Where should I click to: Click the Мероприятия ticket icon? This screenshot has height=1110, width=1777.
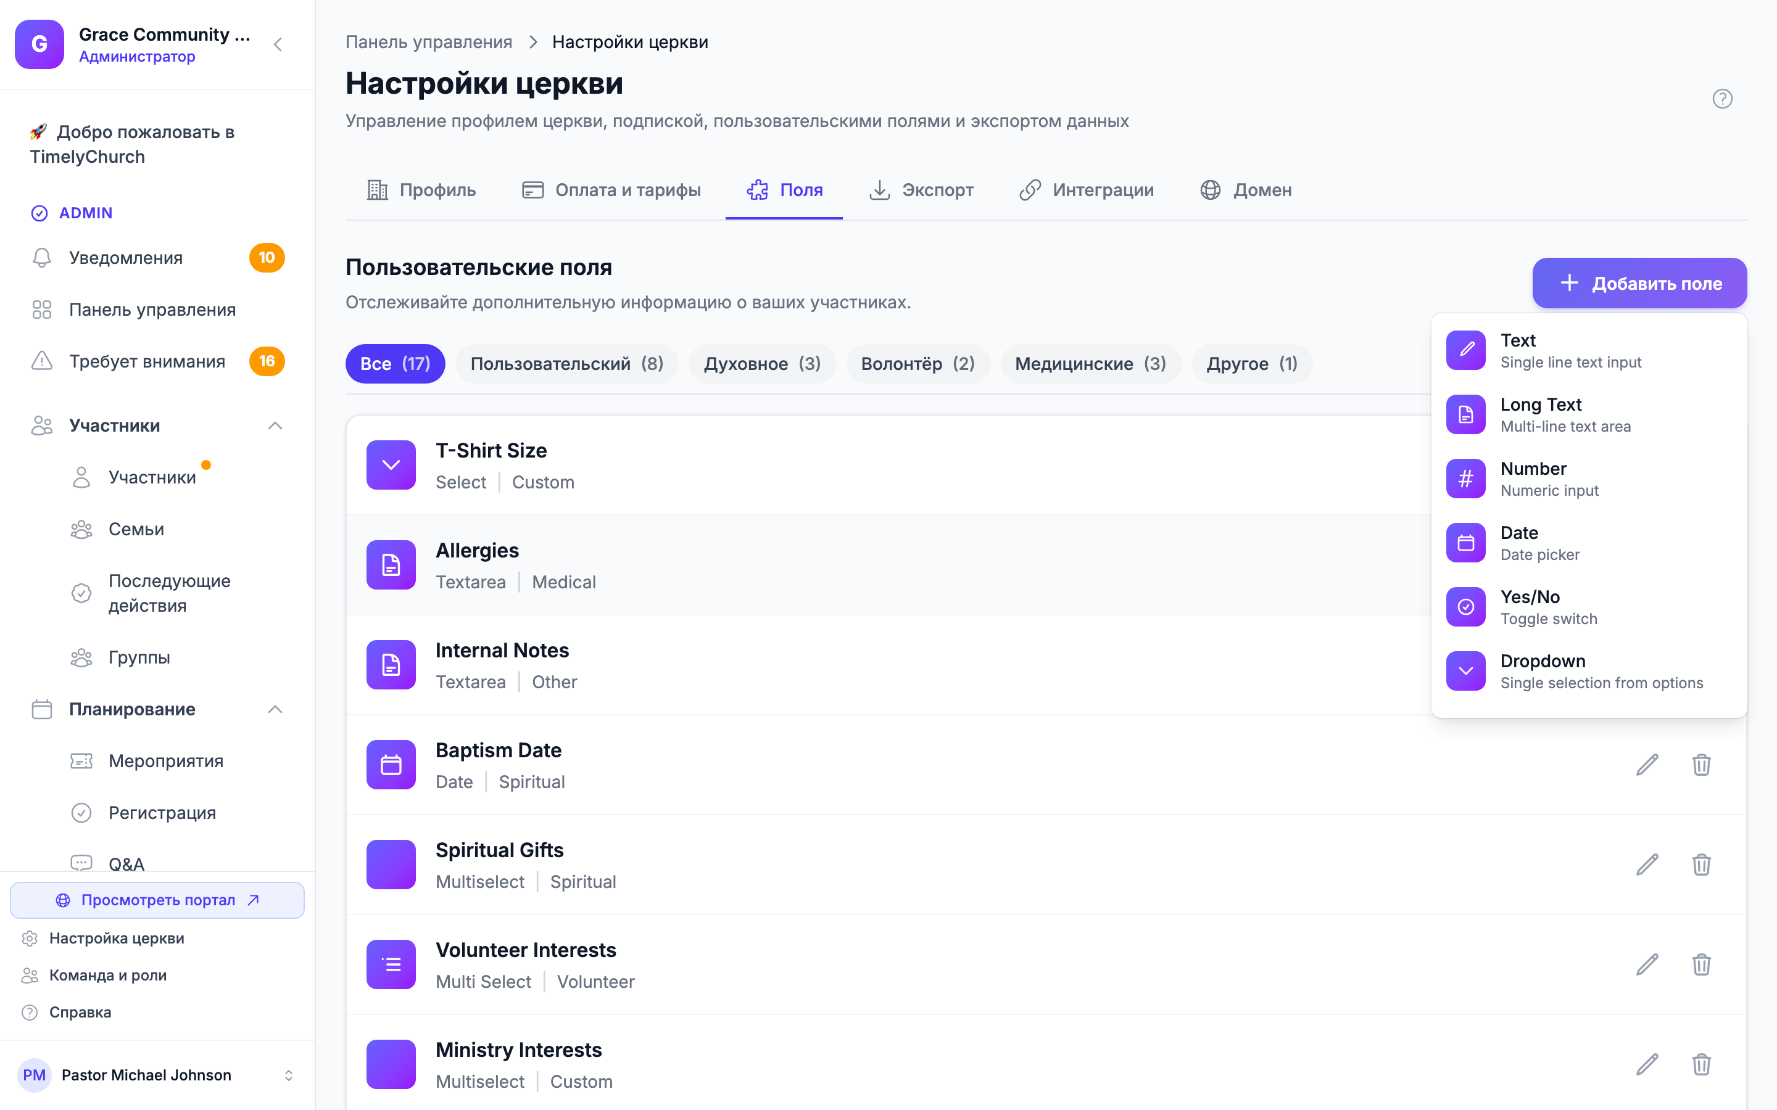[x=81, y=762]
